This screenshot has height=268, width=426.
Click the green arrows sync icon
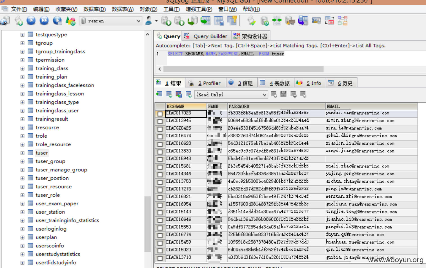pyautogui.click(x=277, y=21)
